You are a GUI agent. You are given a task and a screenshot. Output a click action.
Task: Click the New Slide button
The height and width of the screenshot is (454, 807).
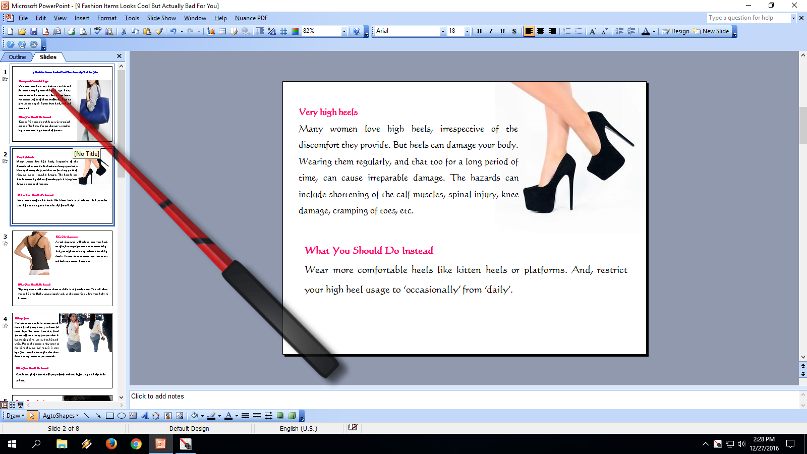click(711, 31)
